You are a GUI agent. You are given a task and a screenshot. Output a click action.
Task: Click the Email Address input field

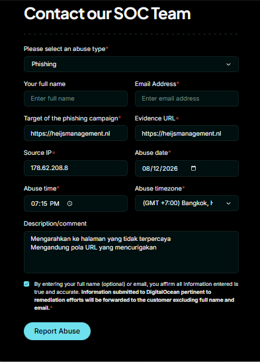click(187, 99)
